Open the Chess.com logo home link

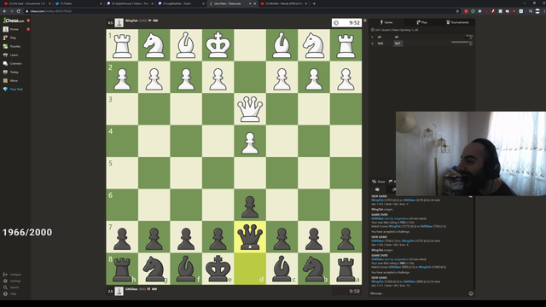[x=14, y=20]
